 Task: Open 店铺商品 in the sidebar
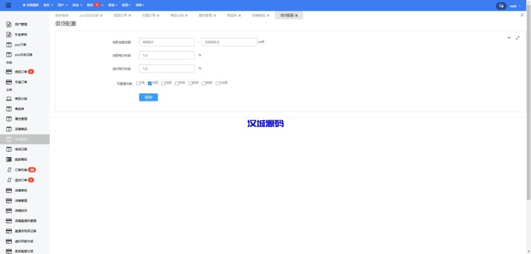pos(25,130)
